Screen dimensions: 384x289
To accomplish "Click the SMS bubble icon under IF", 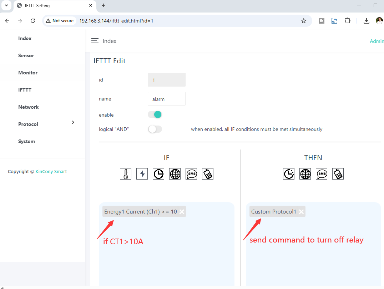I will click(191, 174).
